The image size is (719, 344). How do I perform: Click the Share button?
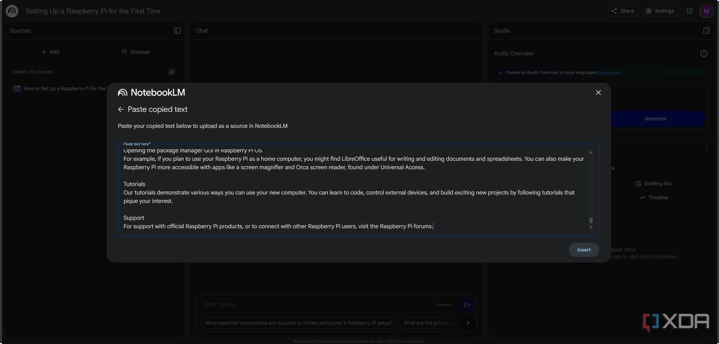tap(623, 11)
